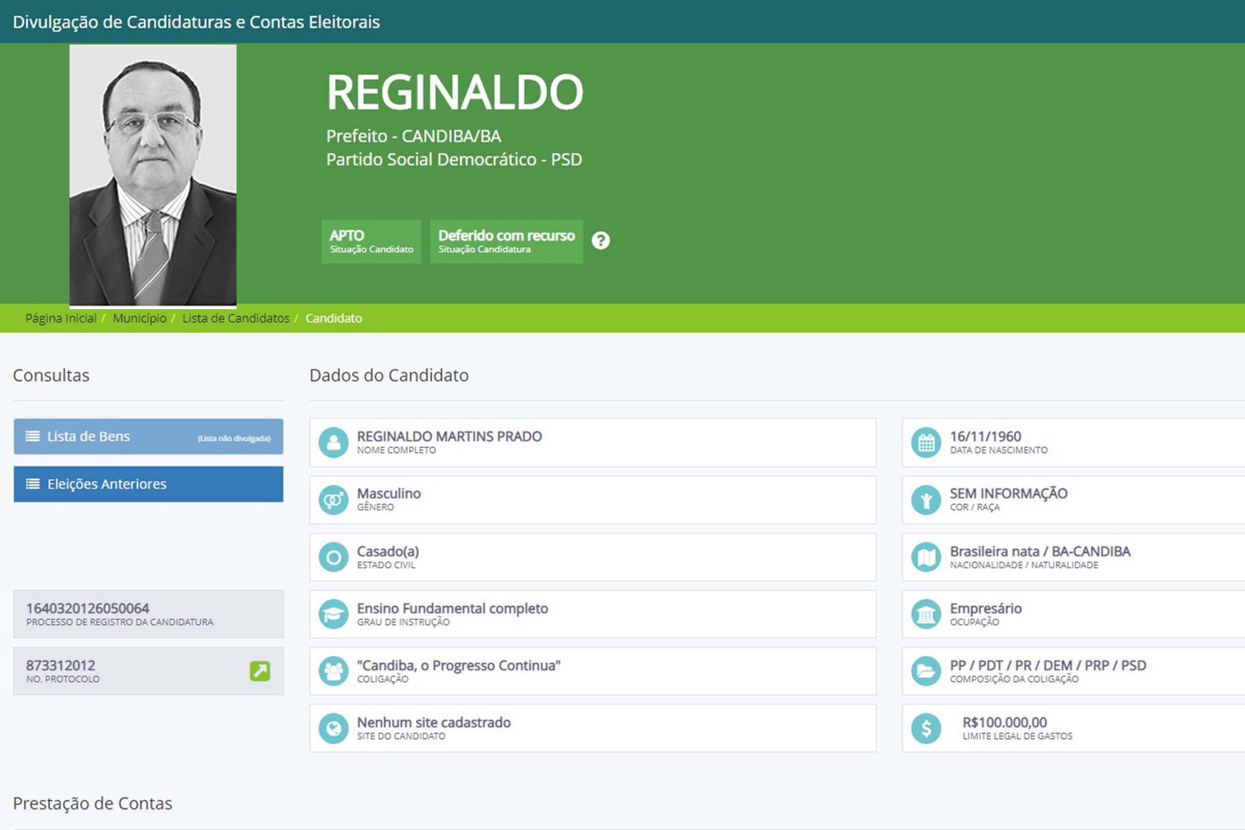Click the large REGINALDO heading
Screen dimensions: 1245x830
[x=455, y=92]
